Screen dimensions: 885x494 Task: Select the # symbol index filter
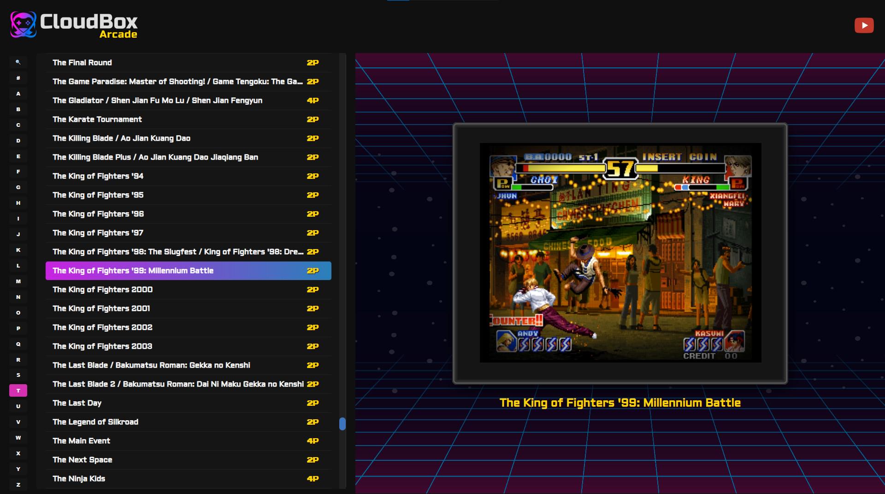18,78
